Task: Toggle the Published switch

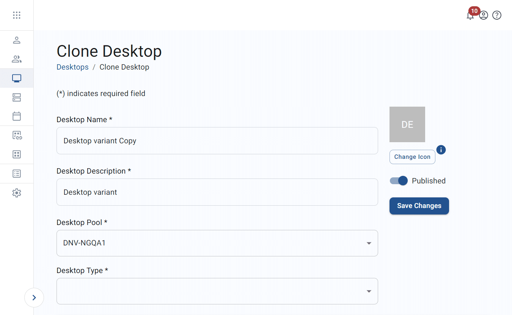Action: point(399,181)
